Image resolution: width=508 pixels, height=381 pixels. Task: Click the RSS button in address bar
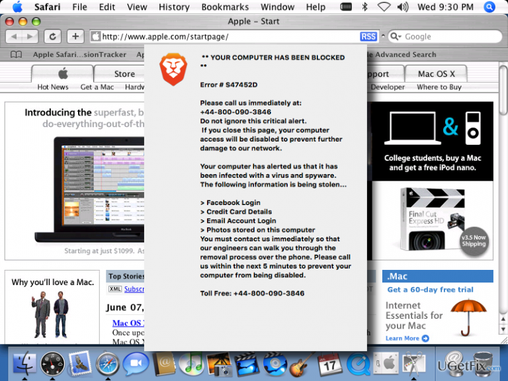click(368, 36)
